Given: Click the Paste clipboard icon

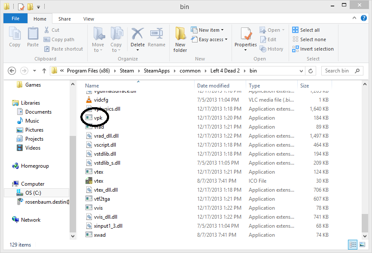Looking at the screenshot, I should pos(33,33).
